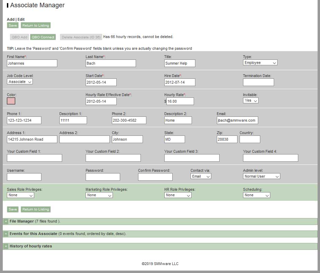
Task: Click the Password field
Action: 103,177
